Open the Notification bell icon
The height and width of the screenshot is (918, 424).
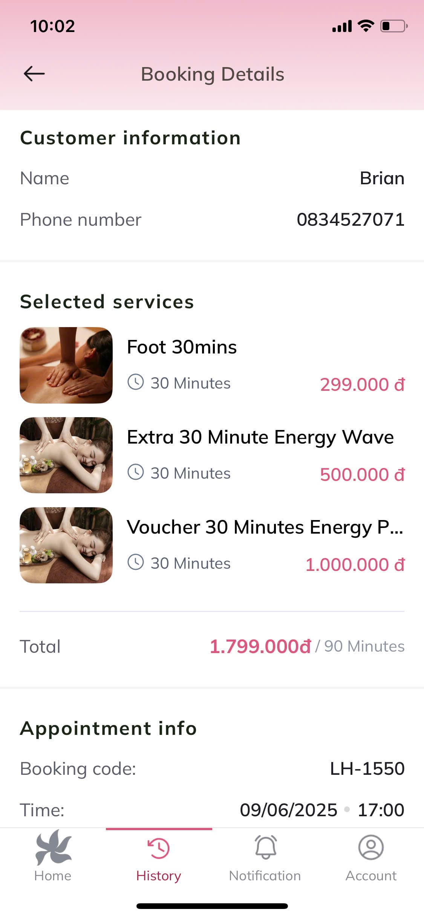pos(265,848)
